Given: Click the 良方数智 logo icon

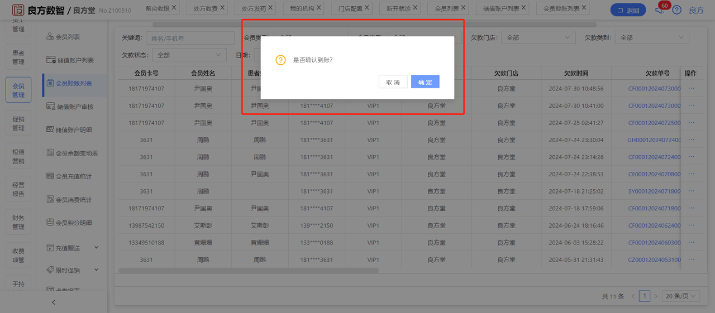Looking at the screenshot, I should 18,10.
